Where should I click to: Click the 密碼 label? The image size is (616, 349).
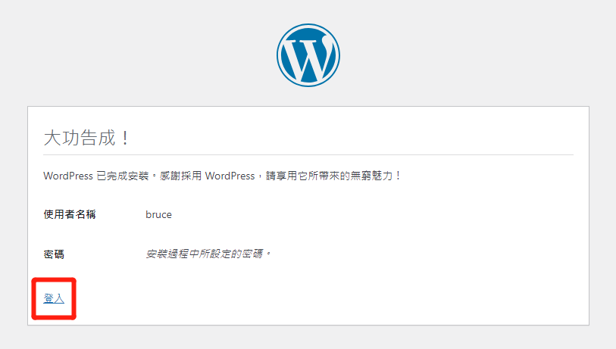click(54, 254)
